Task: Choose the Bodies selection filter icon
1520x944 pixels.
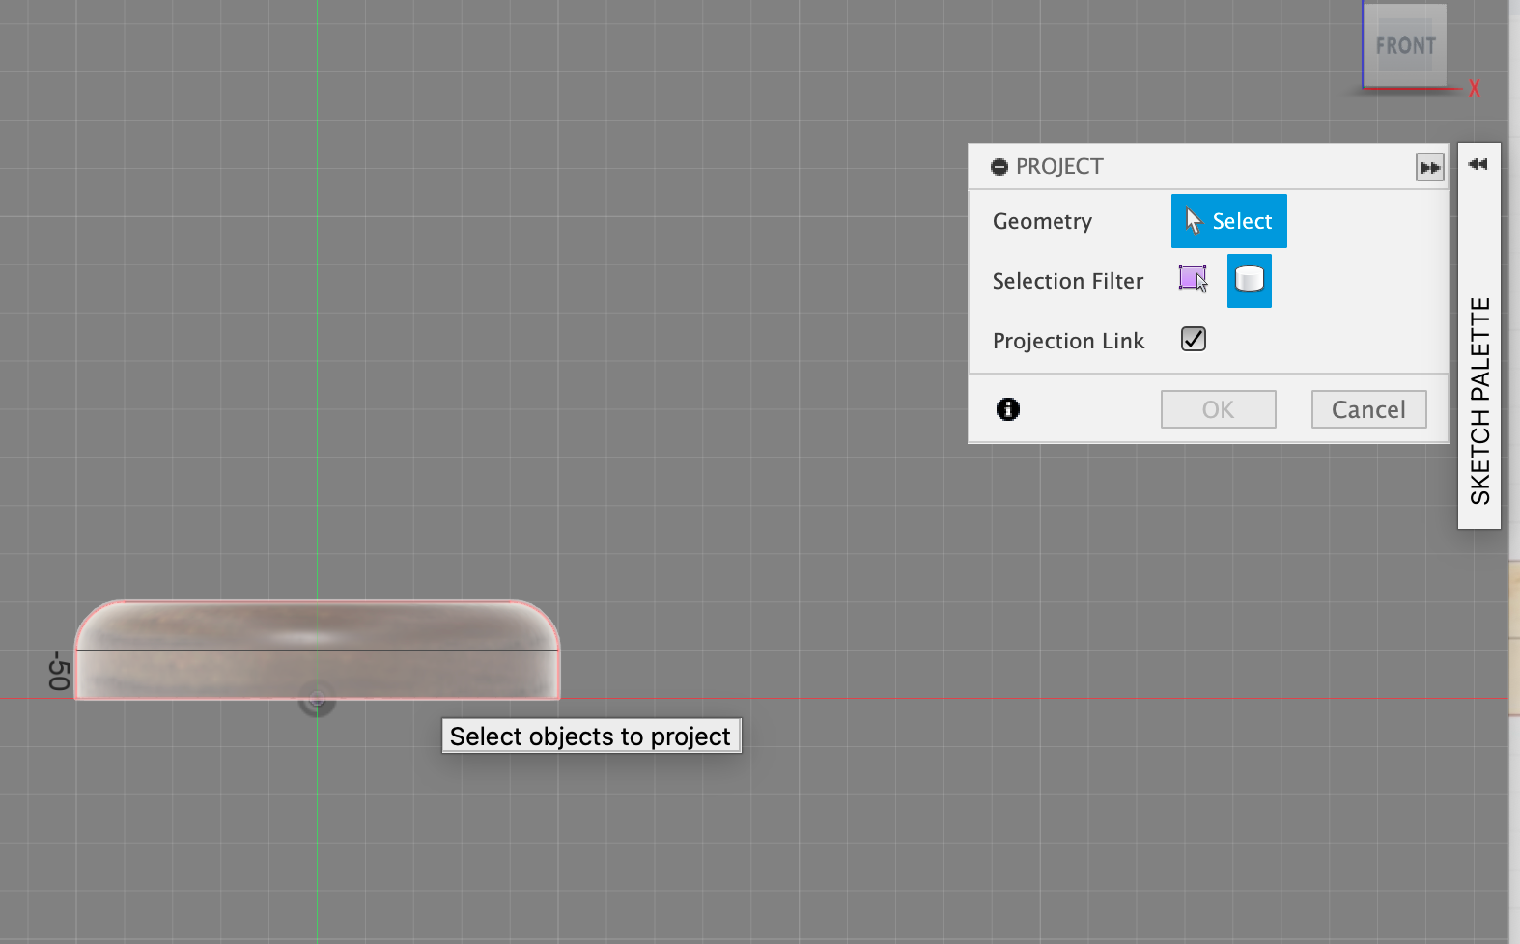Action: click(x=1249, y=280)
